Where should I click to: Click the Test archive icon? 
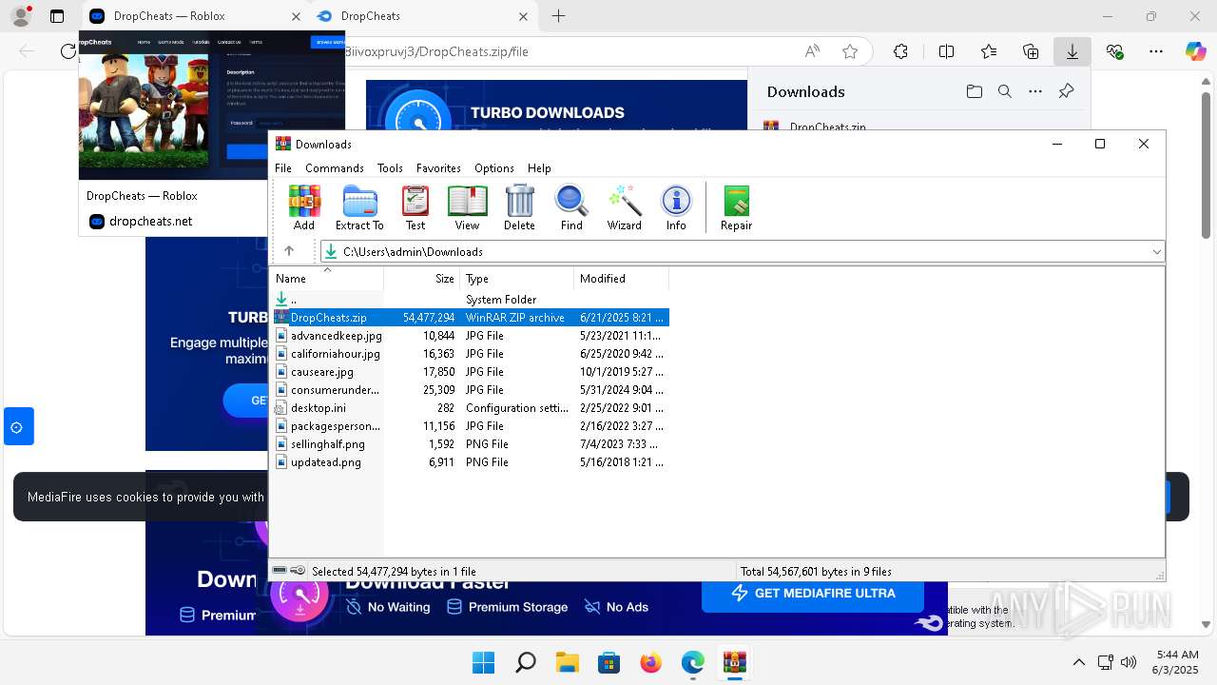click(415, 207)
